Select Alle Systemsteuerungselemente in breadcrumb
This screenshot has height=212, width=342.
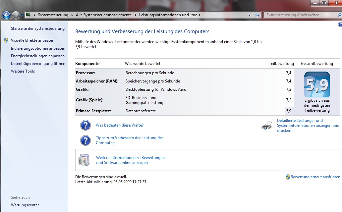point(104,15)
